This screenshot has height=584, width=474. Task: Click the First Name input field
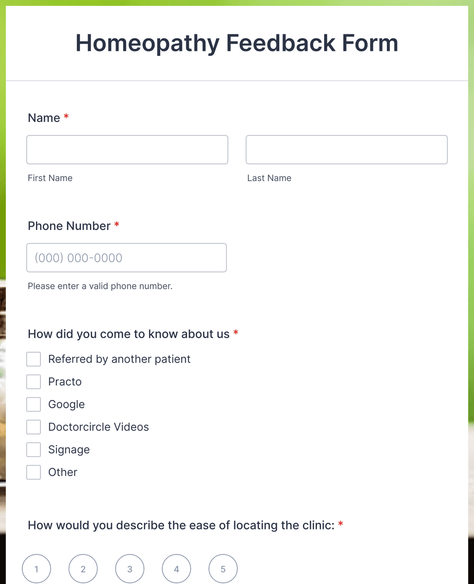(127, 150)
